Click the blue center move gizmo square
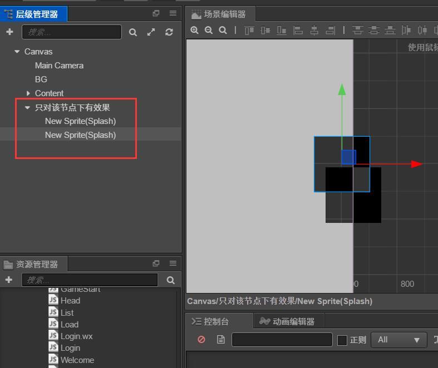This screenshot has width=438, height=368. pyautogui.click(x=349, y=157)
